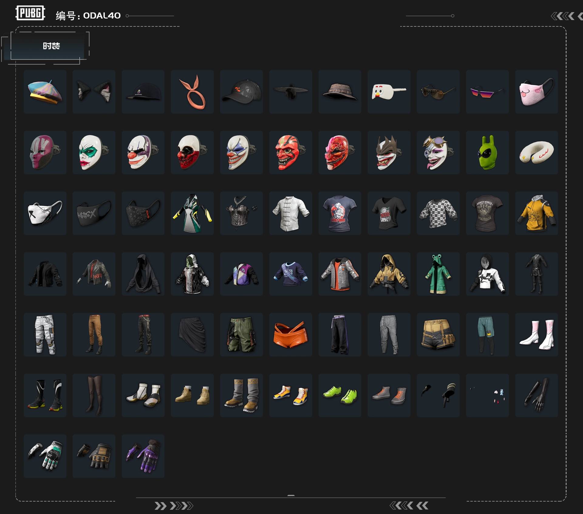The image size is (583, 514).
Task: Select the white and pink high boots
Action: [537, 335]
